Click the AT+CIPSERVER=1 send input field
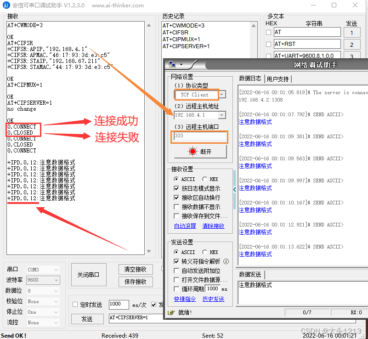Viewport: 368px width, 339px height. click(x=136, y=318)
